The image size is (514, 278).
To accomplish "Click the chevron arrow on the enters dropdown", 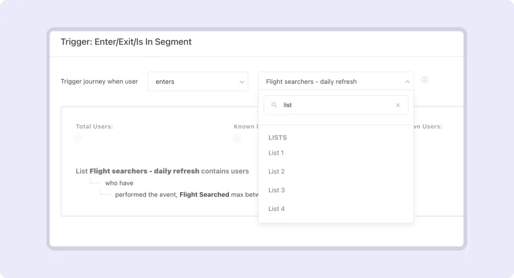I will coord(242,82).
